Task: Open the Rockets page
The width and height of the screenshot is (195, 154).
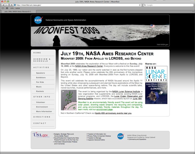Action: tap(40, 91)
